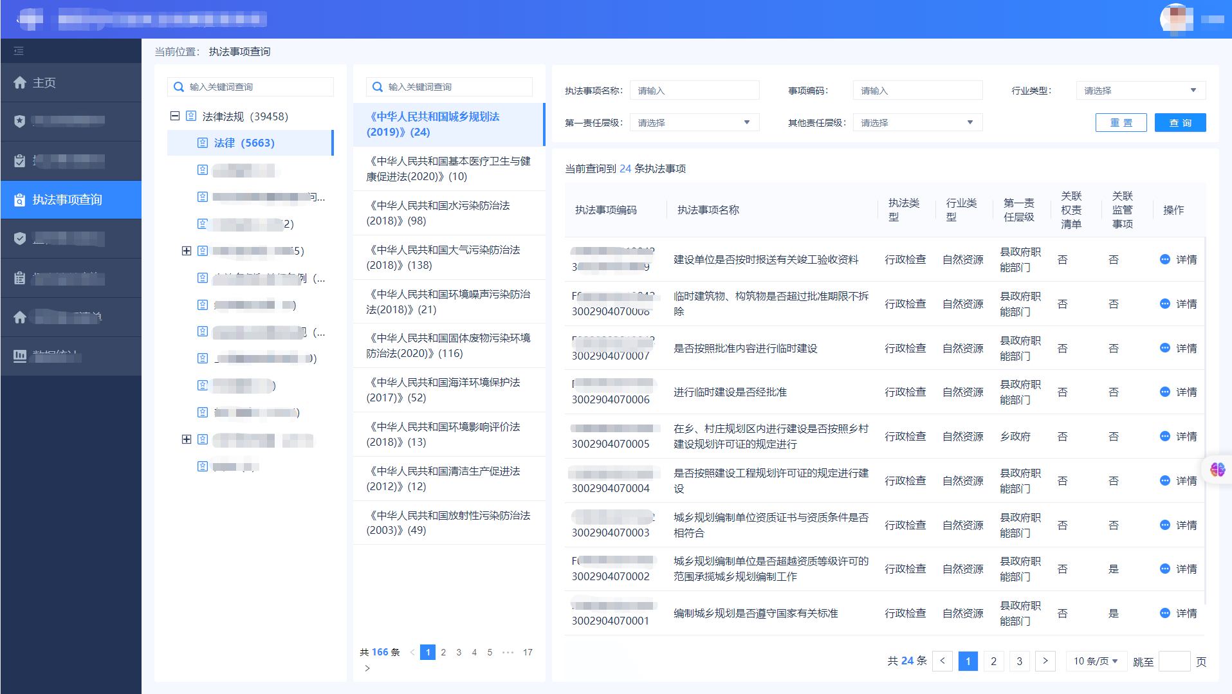Image resolution: width=1232 pixels, height=694 pixels.
Task: Open details via the blue ellipsis icon on first row
Action: 1165,259
